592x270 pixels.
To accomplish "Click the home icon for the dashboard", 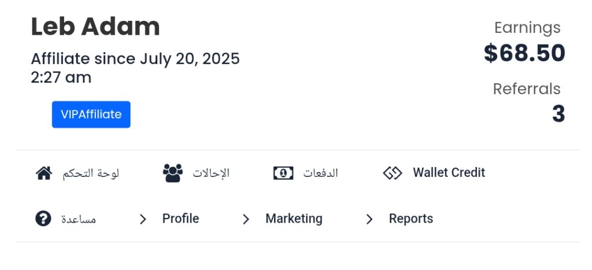I will [44, 173].
